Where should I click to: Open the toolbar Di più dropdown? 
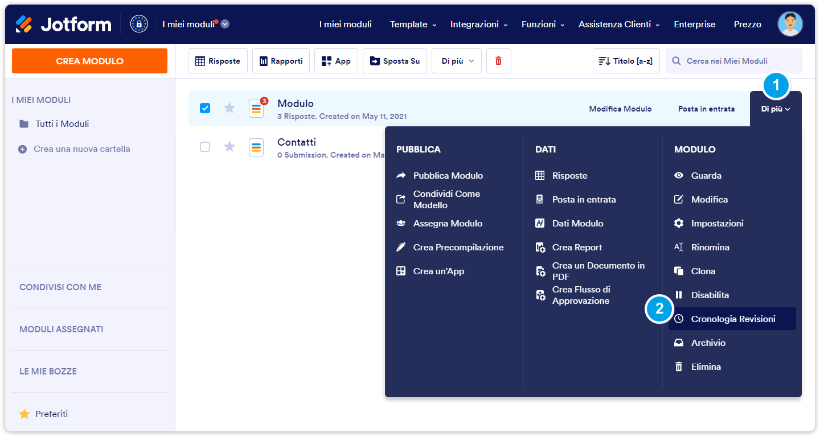click(457, 61)
